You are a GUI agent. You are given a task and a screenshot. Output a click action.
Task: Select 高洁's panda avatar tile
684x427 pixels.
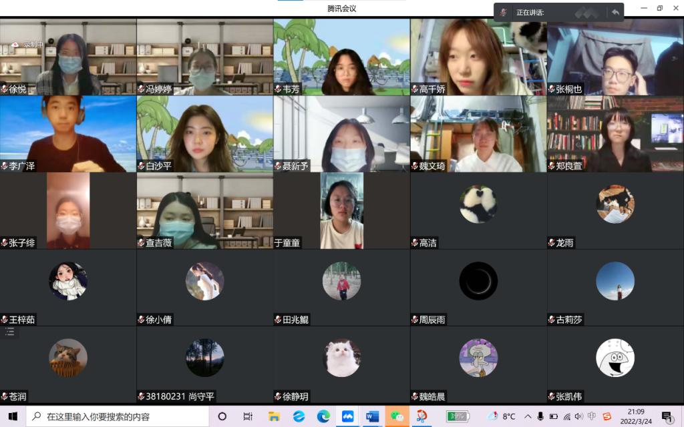[x=478, y=204]
